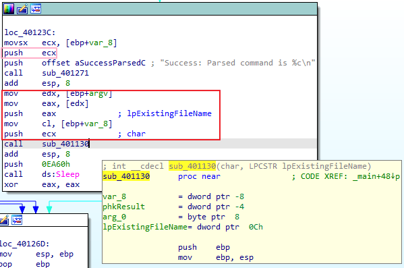Click the ds:Sleep import reference
404x268 pixels.
61,174
